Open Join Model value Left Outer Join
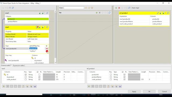 coord(38,39)
